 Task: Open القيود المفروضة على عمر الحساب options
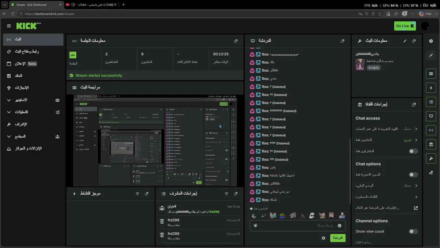click(x=387, y=129)
